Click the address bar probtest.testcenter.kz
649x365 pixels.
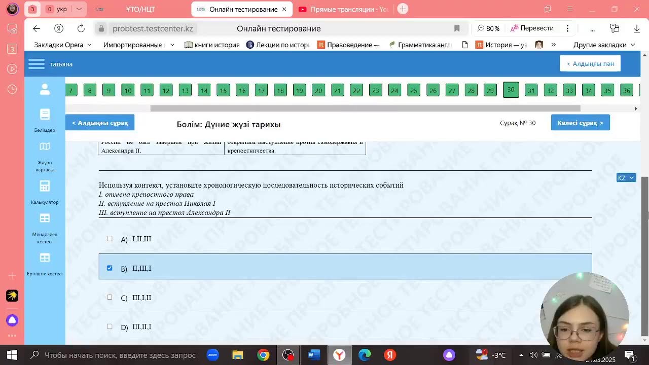pyautogui.click(x=153, y=28)
